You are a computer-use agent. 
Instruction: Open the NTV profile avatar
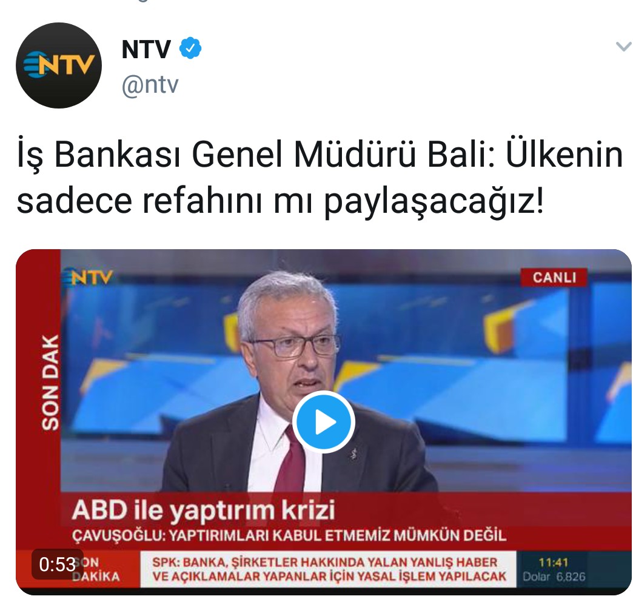click(x=59, y=65)
